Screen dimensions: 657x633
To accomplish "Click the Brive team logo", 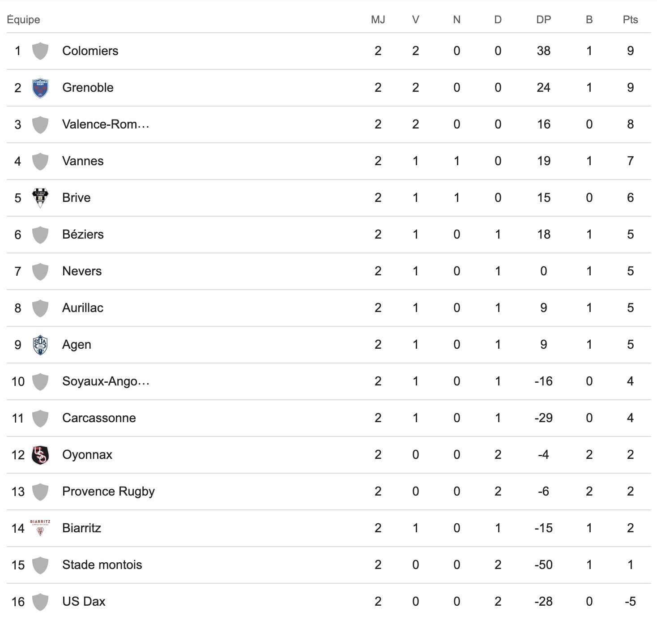I will click(x=40, y=198).
